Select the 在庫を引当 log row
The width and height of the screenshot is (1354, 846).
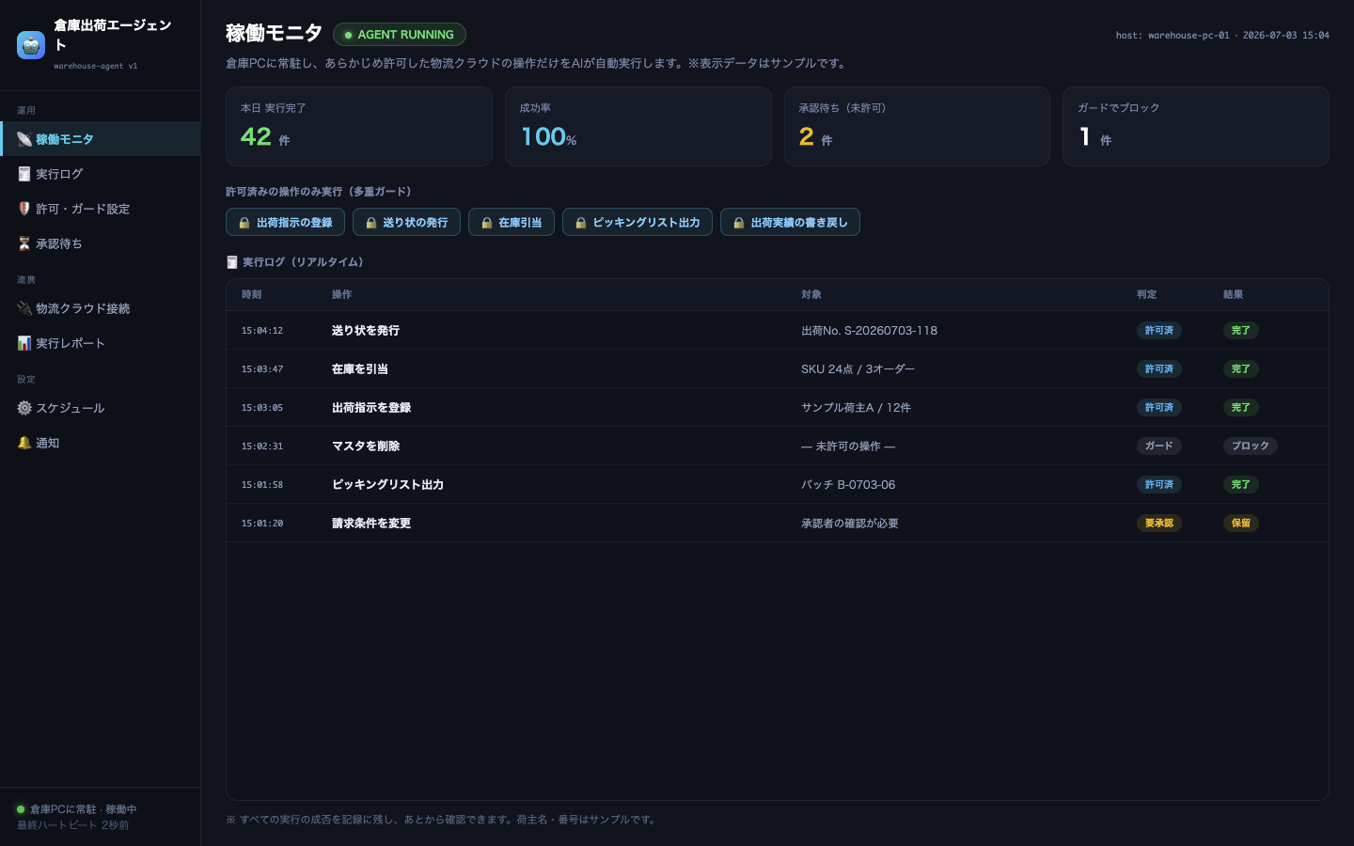[x=778, y=369]
